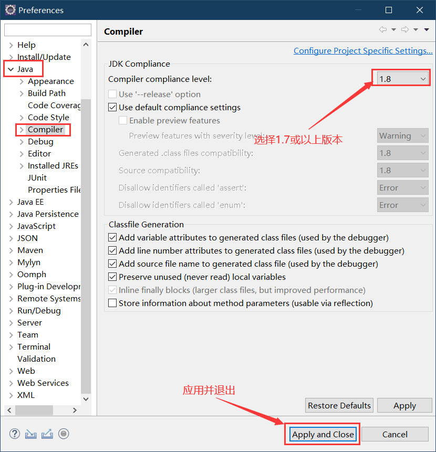Disable 'Preserve unused (never read) local variables'
Image resolution: width=436 pixels, height=452 pixels.
112,277
